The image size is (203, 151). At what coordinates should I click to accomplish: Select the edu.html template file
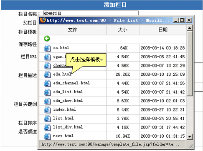62,74
